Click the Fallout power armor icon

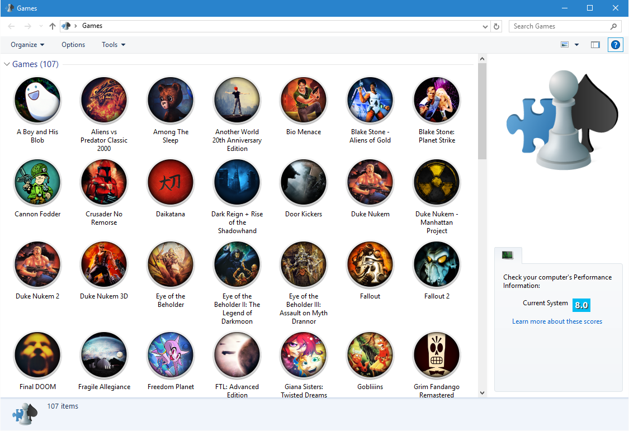(370, 264)
